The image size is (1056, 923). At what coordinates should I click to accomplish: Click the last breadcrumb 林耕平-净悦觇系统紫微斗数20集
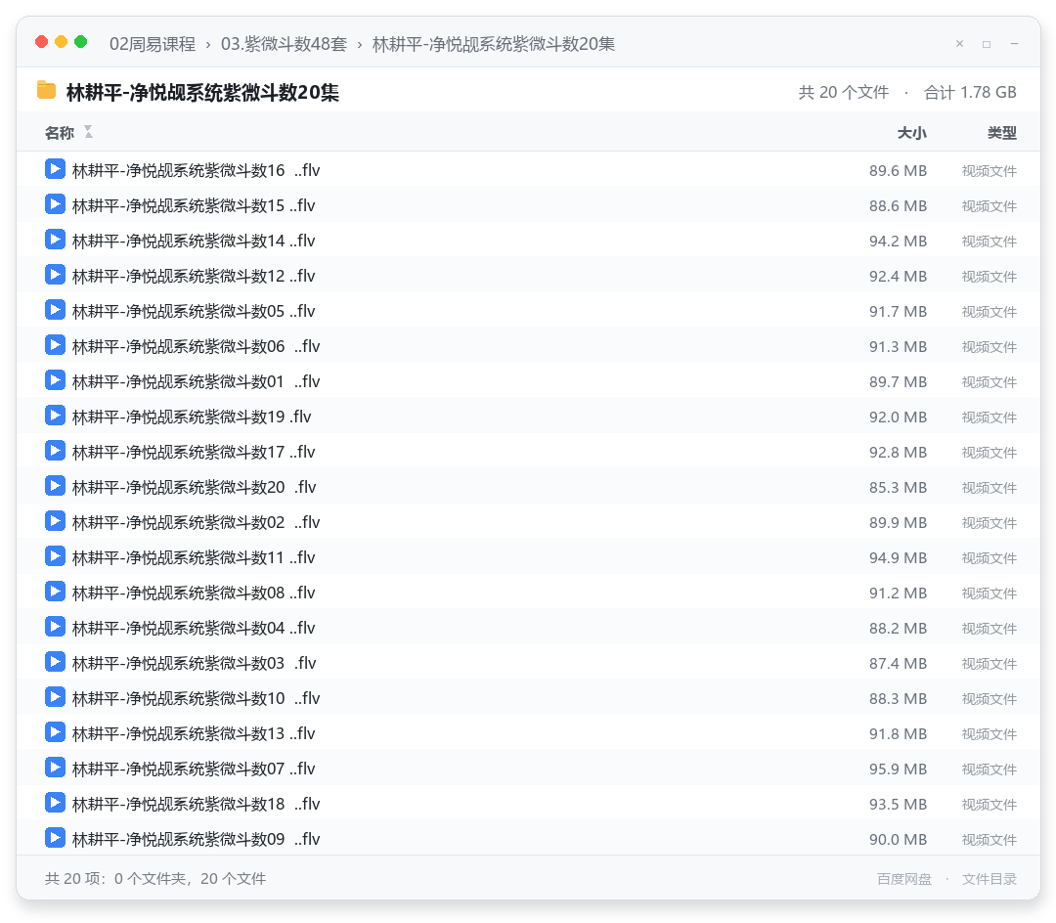tap(494, 44)
